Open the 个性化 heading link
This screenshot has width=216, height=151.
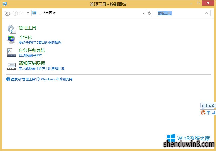click(x=25, y=37)
